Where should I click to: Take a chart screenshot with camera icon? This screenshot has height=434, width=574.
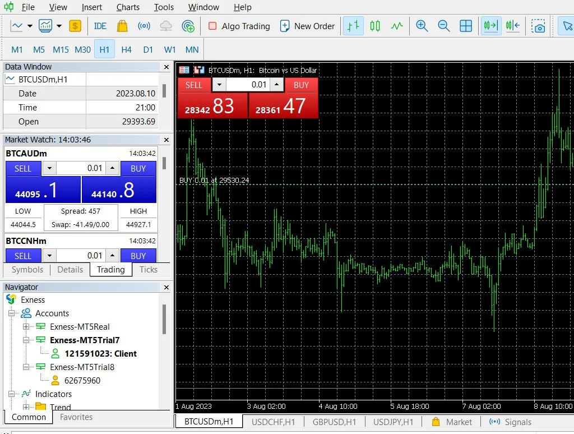pyautogui.click(x=539, y=26)
